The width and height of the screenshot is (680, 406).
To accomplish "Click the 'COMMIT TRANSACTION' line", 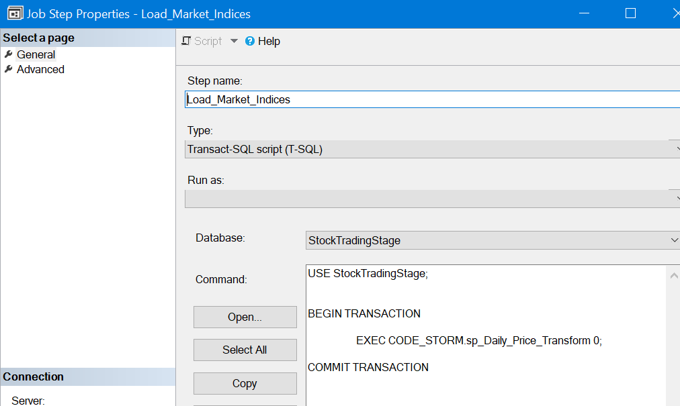I will (368, 368).
